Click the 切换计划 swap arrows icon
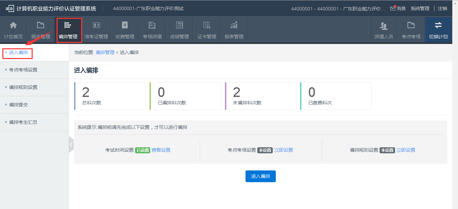458x209 pixels. (x=438, y=25)
